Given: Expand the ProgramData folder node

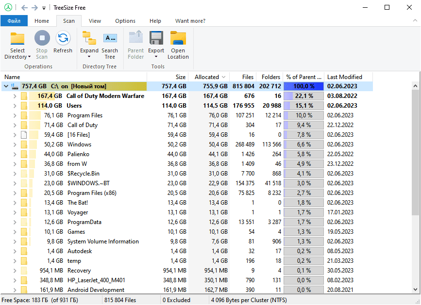Looking at the screenshot, I should tap(15, 222).
